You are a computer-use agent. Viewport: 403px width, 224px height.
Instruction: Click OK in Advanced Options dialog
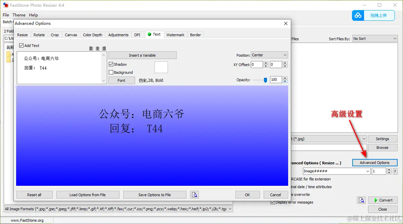(x=248, y=195)
